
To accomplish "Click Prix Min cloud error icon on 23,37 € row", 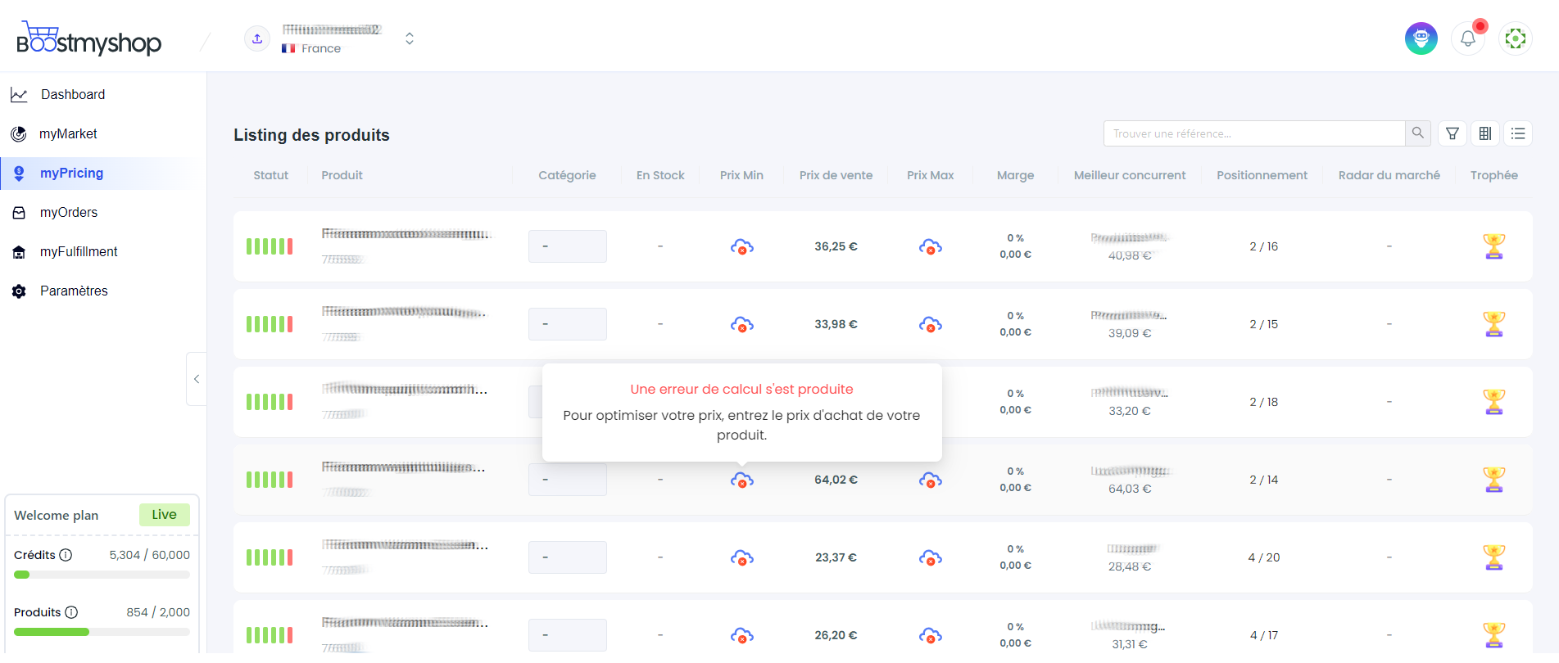I will click(742, 557).
